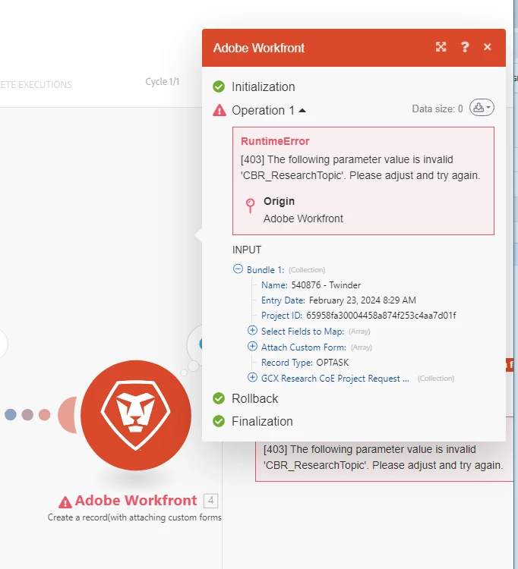
Task: Open help for the Adobe Workfront panel
Action: pyautogui.click(x=465, y=47)
